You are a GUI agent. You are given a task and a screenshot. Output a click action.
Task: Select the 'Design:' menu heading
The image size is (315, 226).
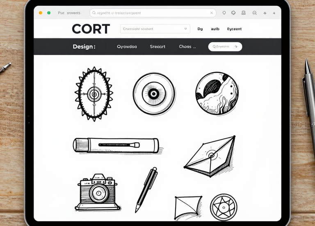(x=84, y=47)
